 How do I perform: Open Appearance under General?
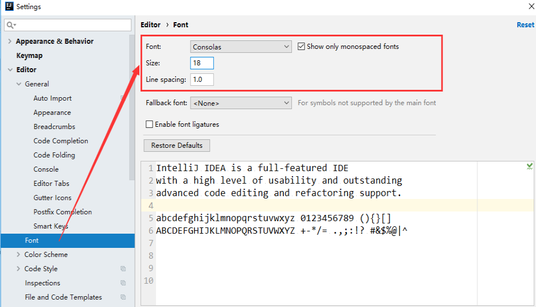click(52, 113)
